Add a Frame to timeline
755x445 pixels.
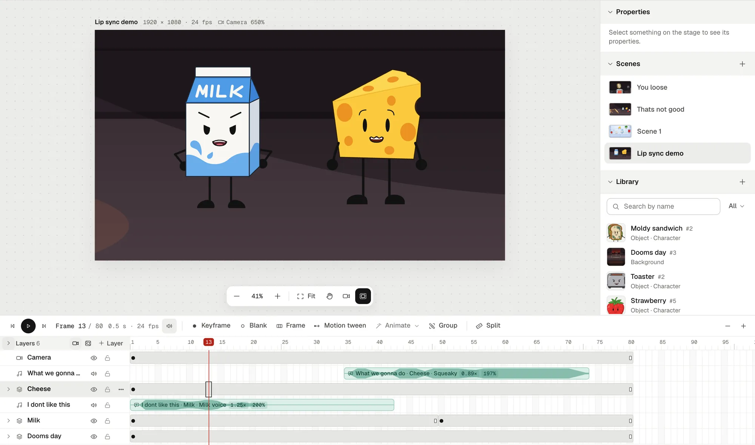pos(291,325)
